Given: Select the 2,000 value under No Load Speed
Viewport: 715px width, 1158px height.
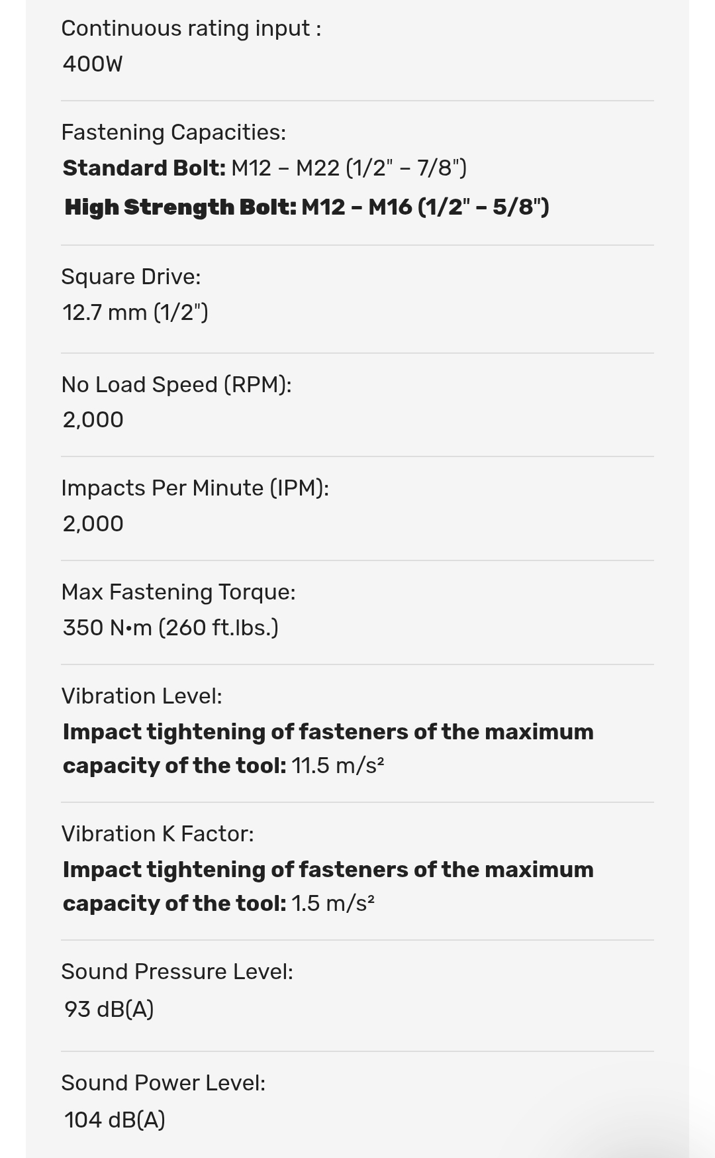Looking at the screenshot, I should (x=93, y=420).
